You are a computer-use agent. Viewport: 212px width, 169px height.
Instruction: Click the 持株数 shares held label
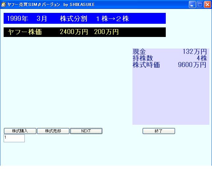(x=143, y=58)
